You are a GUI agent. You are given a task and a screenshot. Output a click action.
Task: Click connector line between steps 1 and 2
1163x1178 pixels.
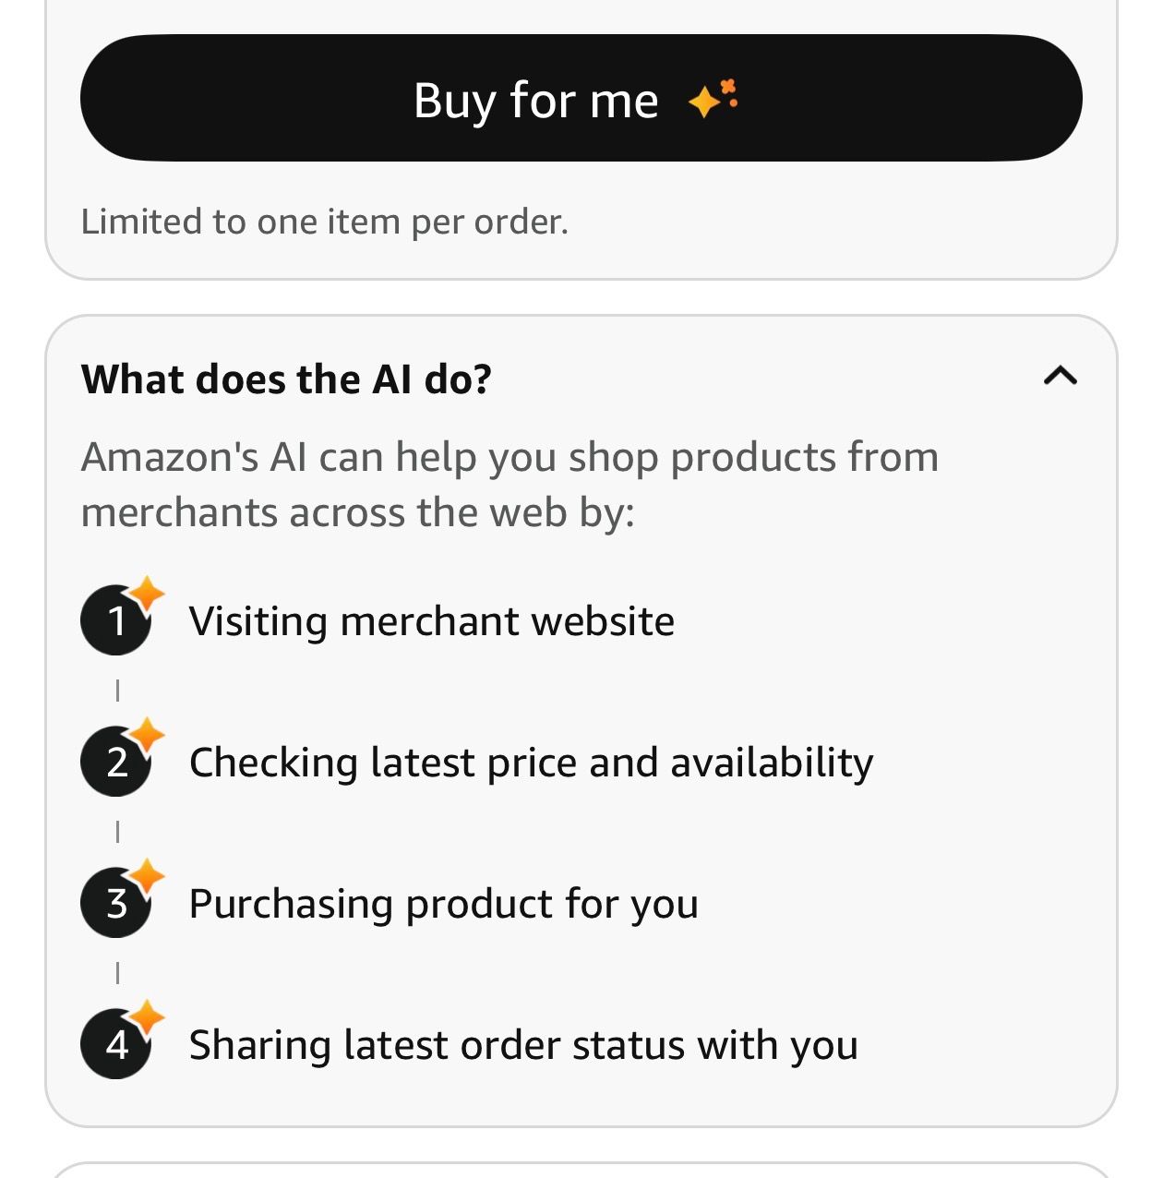(117, 691)
